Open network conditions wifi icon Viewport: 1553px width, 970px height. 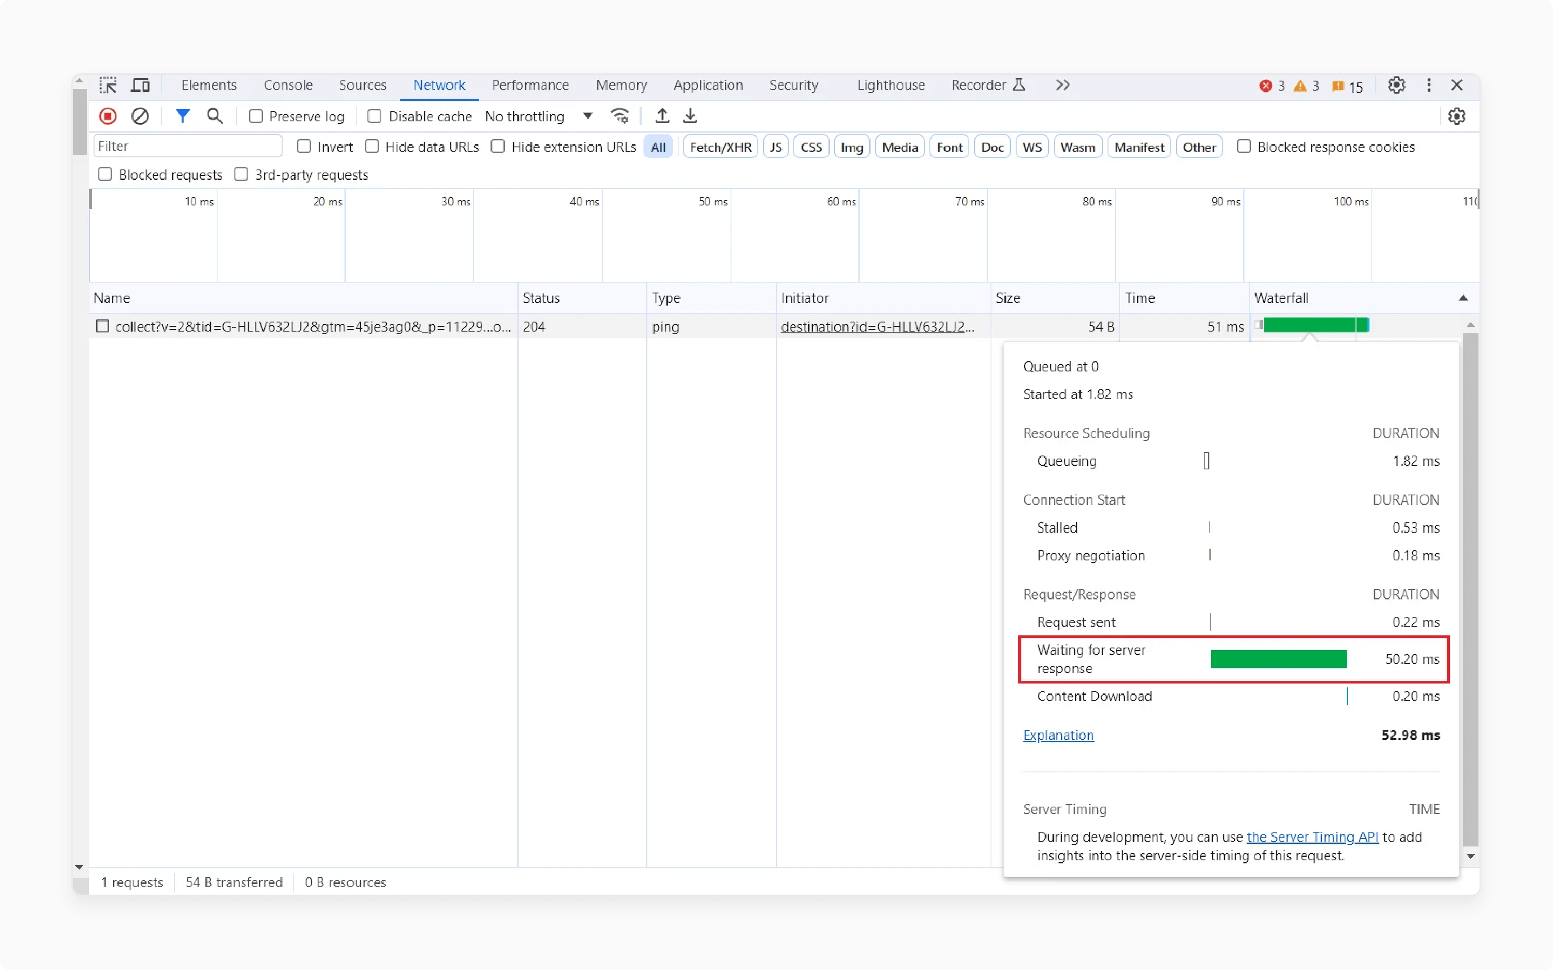coord(620,116)
